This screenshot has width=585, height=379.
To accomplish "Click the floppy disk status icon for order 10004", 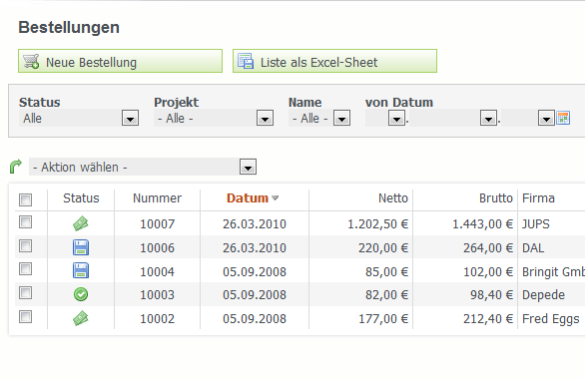I will (81, 271).
